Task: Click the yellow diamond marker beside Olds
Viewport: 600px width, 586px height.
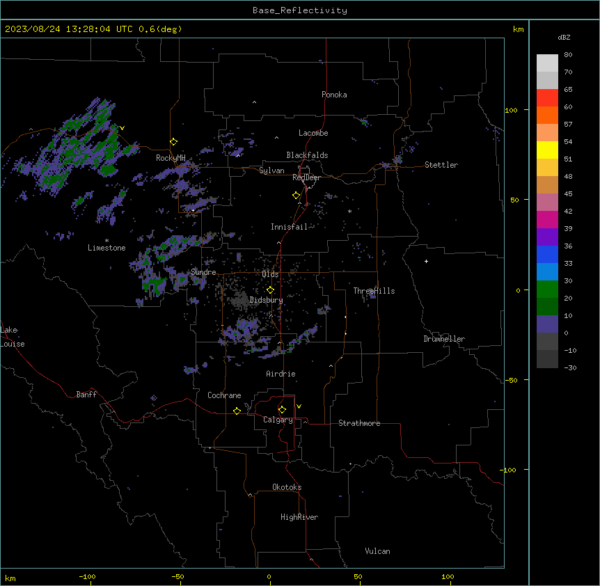Action: [x=271, y=290]
